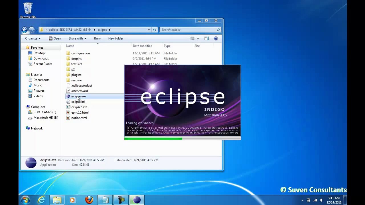Select the plugins folder icon
This screenshot has height=205, width=365.
click(68, 75)
